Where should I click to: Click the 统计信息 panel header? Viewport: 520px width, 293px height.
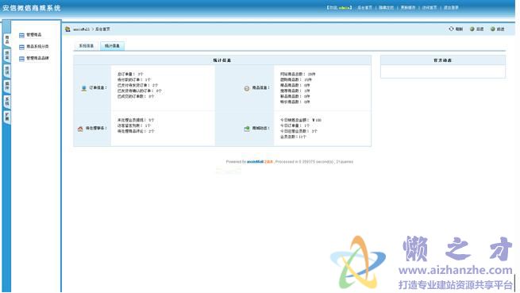(222, 60)
